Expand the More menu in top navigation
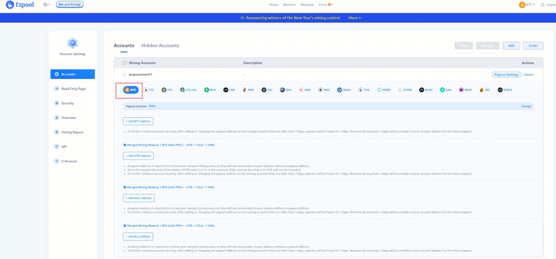Screen dimensions: 556x259 coord(325,4)
